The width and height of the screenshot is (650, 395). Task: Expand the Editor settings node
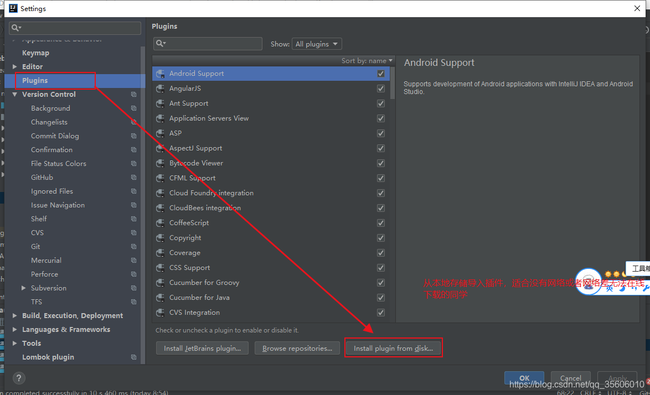tap(15, 66)
